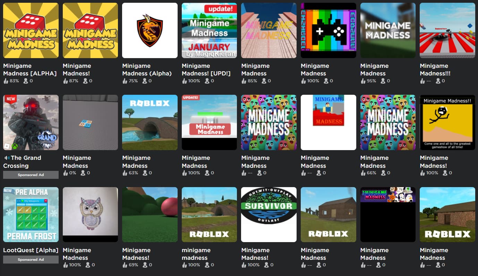Open The Grand Crossing title link

[22, 162]
